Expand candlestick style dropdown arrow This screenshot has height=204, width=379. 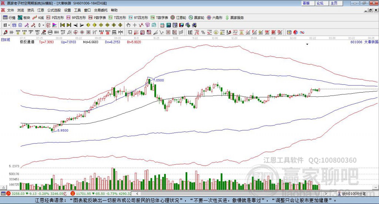(43, 25)
